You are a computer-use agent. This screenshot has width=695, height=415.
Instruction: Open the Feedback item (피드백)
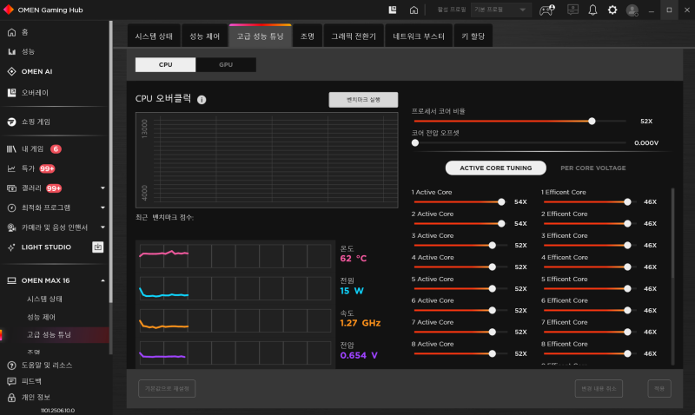(x=24, y=381)
